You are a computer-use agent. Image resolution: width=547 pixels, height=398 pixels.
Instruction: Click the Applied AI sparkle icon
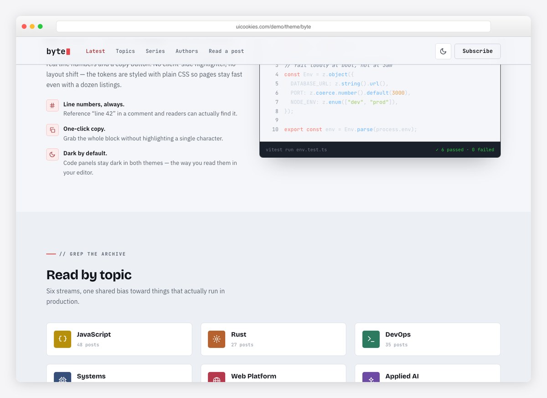[371, 378]
